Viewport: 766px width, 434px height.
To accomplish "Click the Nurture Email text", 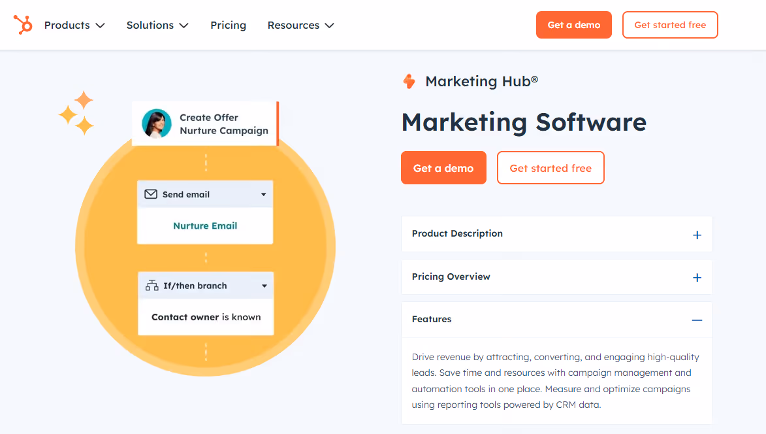I will pyautogui.click(x=205, y=225).
